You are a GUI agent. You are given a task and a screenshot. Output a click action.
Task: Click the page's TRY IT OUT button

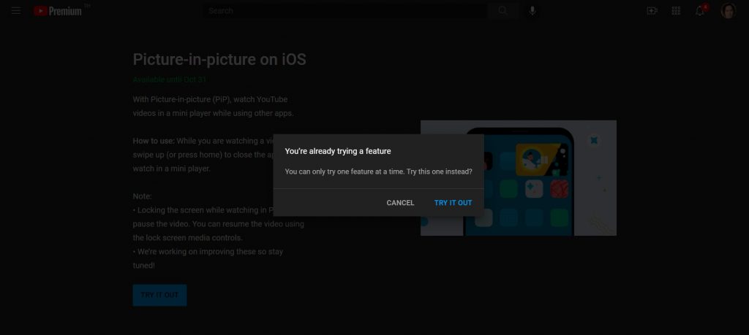(x=159, y=295)
